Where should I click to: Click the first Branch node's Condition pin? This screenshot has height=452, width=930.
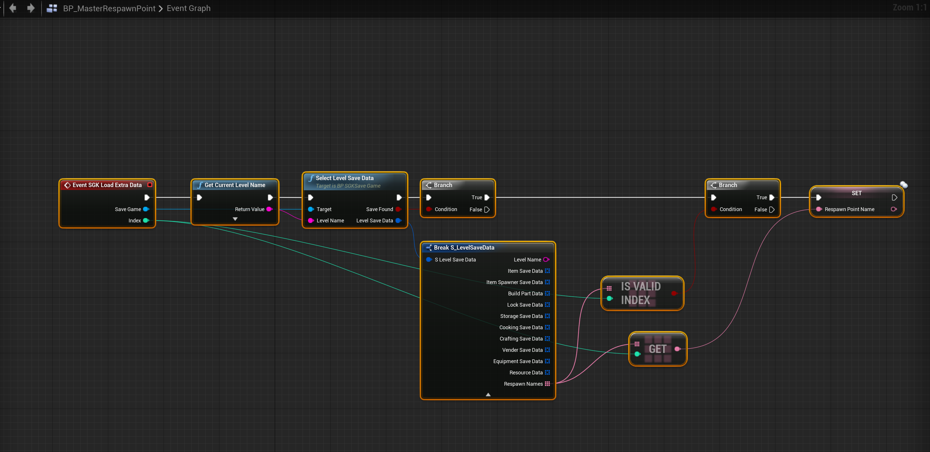429,209
